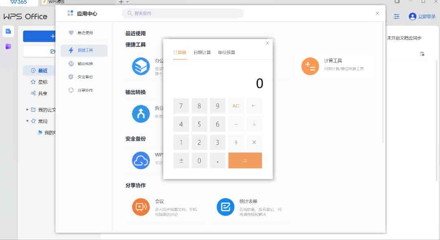The image size is (440, 240).
Task: Click the 搜索应用 search field
Action: click(x=183, y=13)
